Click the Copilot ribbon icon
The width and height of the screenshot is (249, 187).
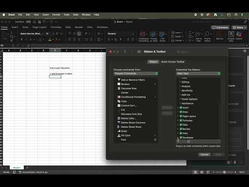click(239, 35)
